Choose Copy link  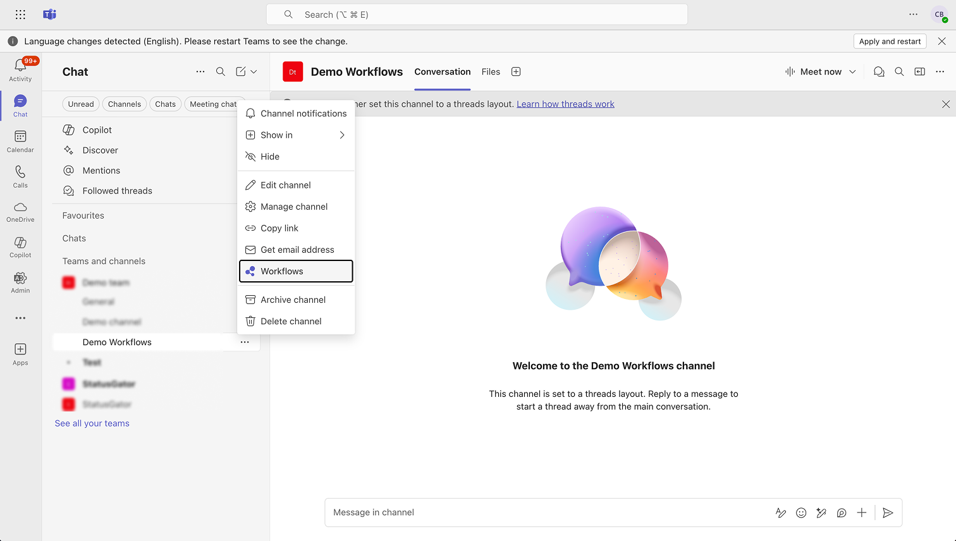(296, 228)
